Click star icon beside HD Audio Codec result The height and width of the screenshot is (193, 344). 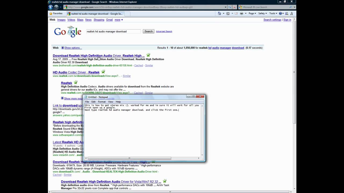click(103, 72)
